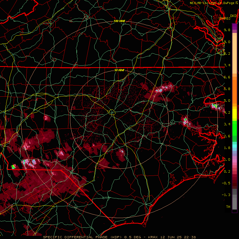The width and height of the screenshot is (239, 239).
Task: Click the 2.6 scale value
Action: point(227,136)
